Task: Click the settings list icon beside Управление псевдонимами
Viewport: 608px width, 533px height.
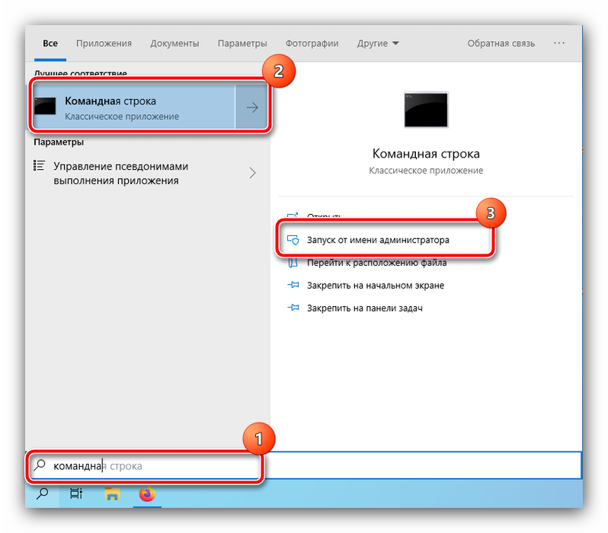Action: tap(39, 165)
